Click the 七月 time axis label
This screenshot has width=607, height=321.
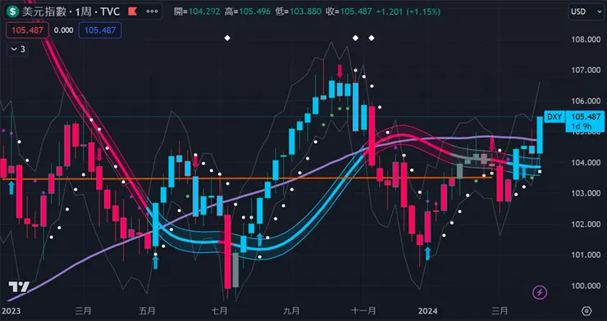click(220, 311)
